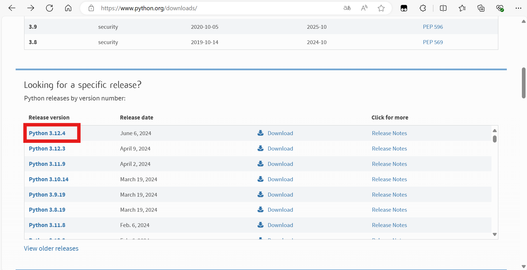Open the Python 3.12.3 release page
The width and height of the screenshot is (527, 270).
[x=47, y=149]
